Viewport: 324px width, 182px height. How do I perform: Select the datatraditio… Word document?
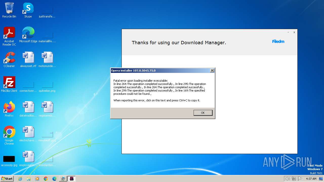(x=28, y=109)
